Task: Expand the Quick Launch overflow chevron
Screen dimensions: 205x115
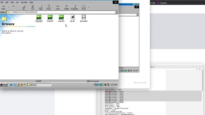Action: pyautogui.click(x=25, y=84)
